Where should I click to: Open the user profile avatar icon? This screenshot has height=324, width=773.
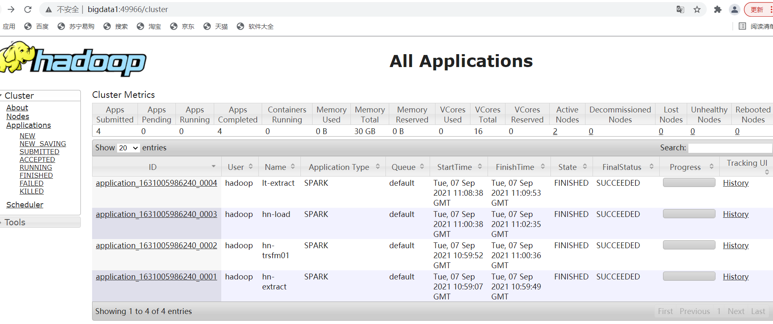tap(735, 9)
